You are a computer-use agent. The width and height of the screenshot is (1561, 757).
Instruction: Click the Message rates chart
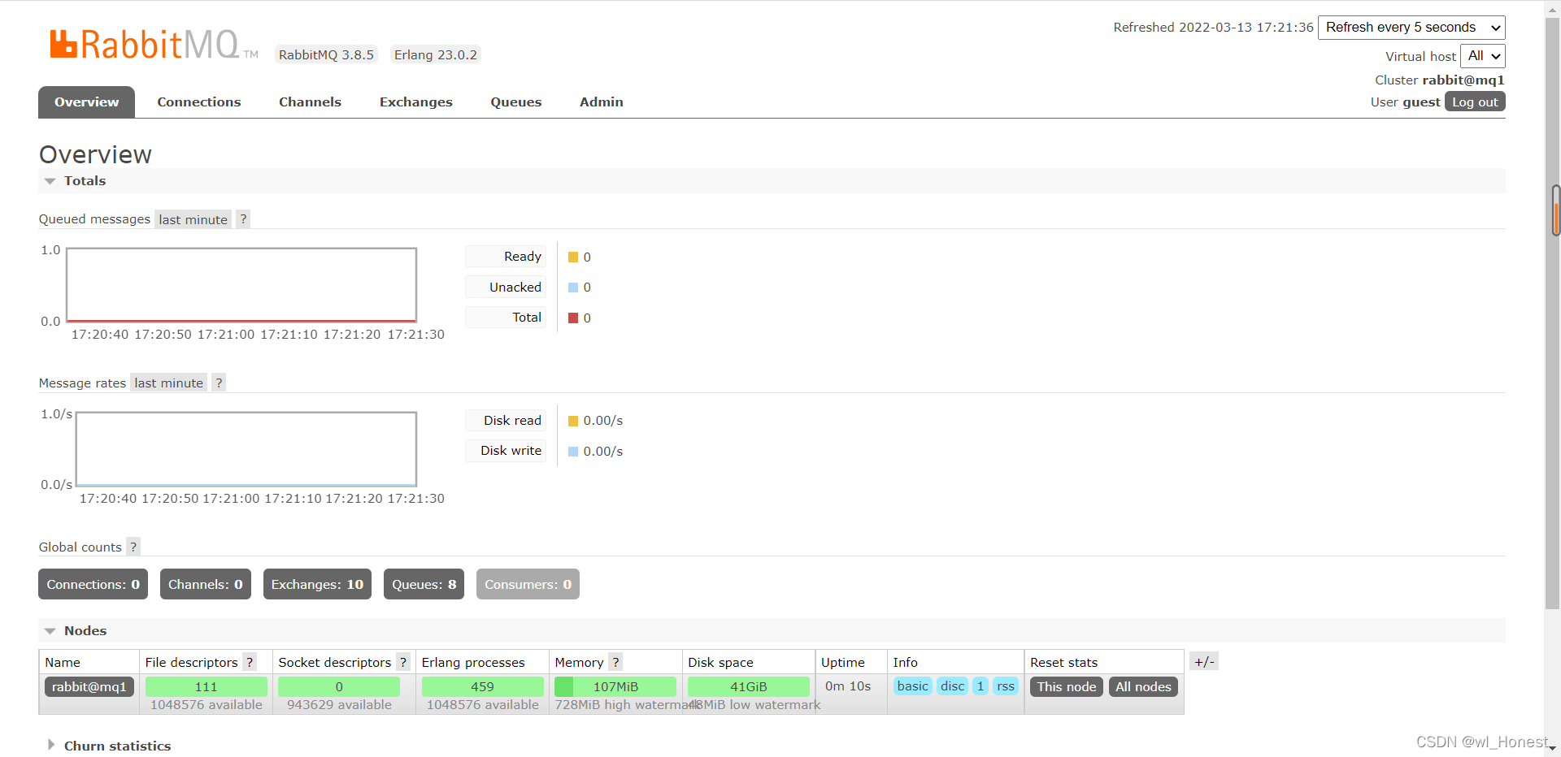[246, 449]
